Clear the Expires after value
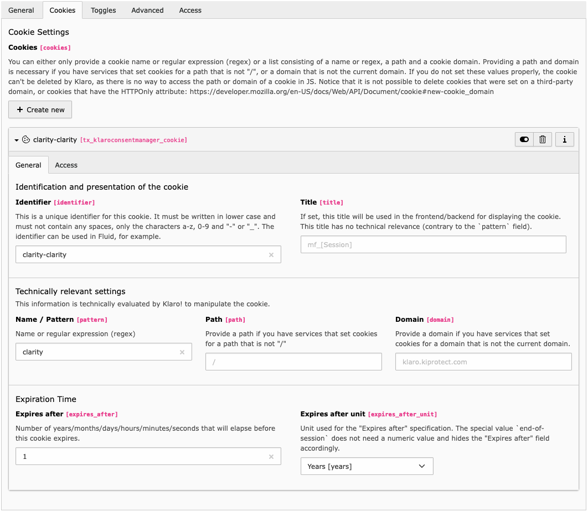 (271, 457)
